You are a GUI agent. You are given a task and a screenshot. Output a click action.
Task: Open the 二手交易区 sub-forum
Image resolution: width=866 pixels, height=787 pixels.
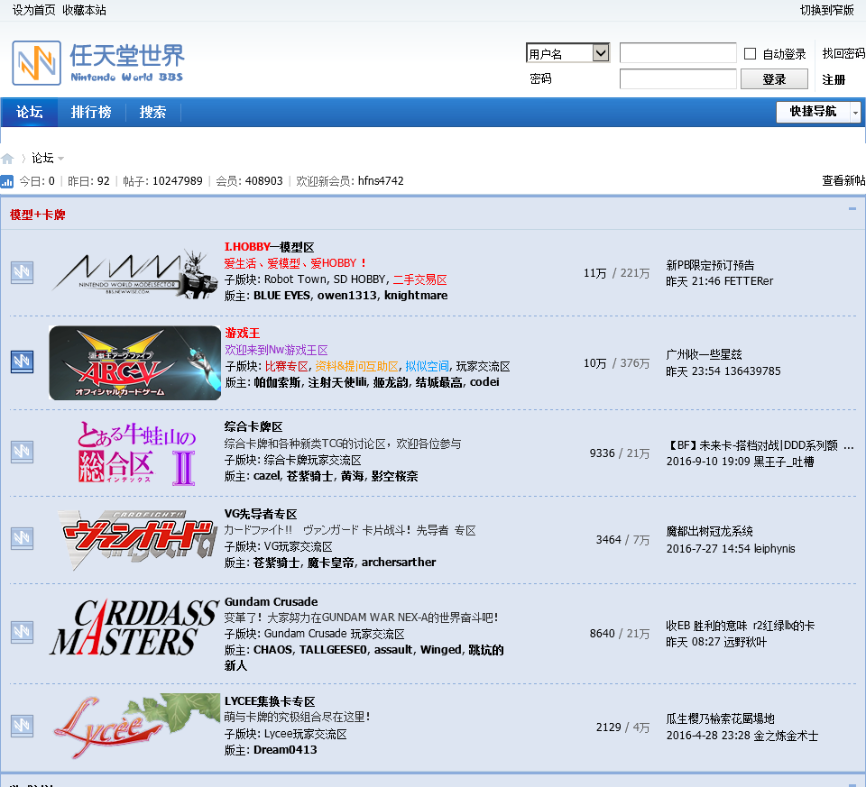(419, 279)
